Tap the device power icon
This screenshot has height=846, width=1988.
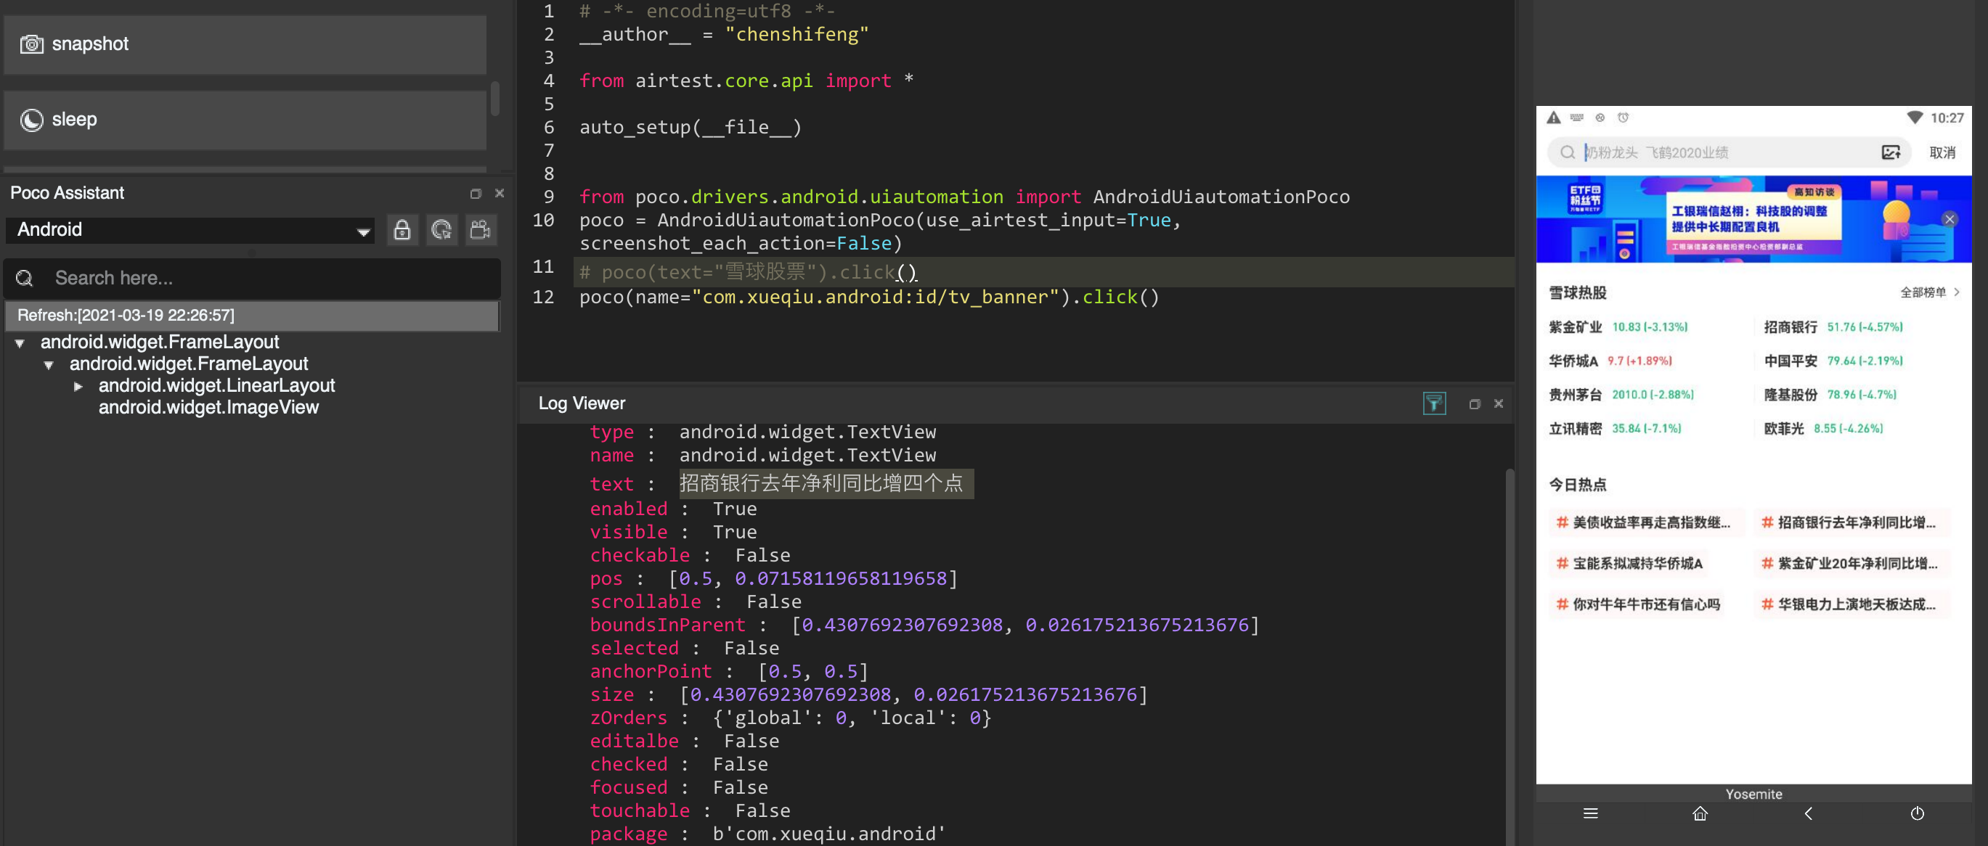coord(1917,813)
